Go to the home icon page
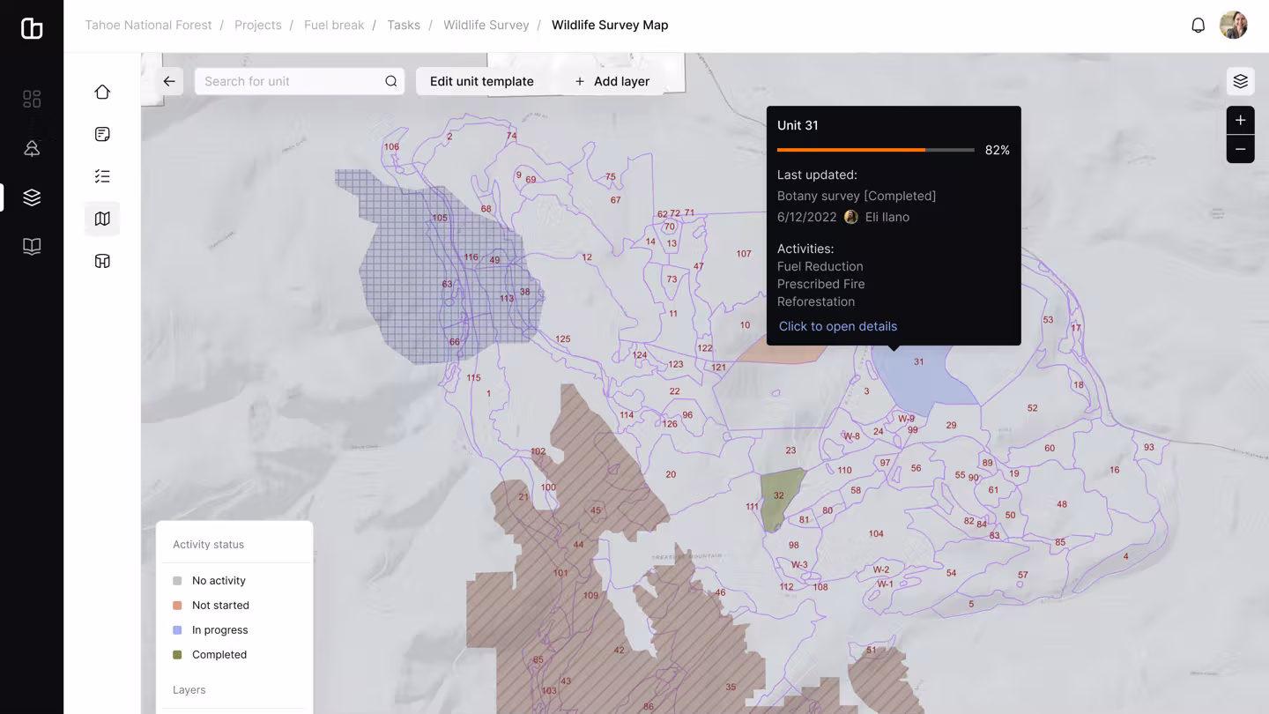The image size is (1269, 714). (102, 92)
